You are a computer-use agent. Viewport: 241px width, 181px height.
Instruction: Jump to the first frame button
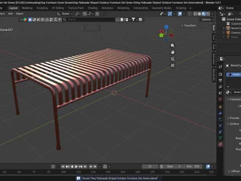pyautogui.click(x=63, y=166)
